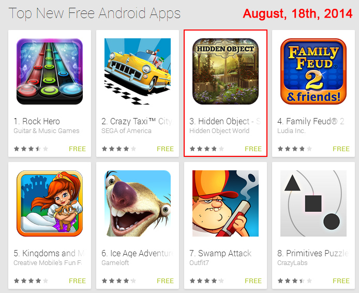Open developer link 'Gameloft'
Image resolution: width=359 pixels, height=293 pixels.
tap(115, 263)
